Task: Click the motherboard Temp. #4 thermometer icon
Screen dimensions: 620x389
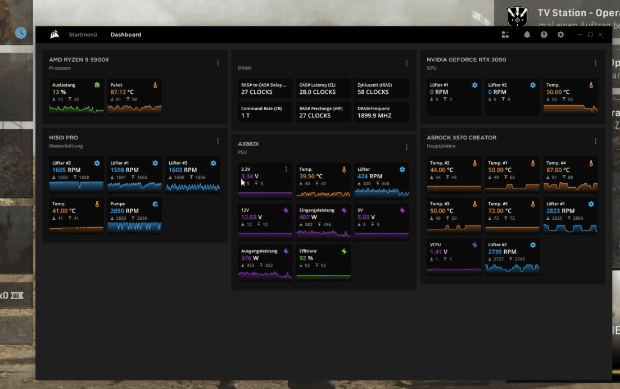Action: [591, 163]
